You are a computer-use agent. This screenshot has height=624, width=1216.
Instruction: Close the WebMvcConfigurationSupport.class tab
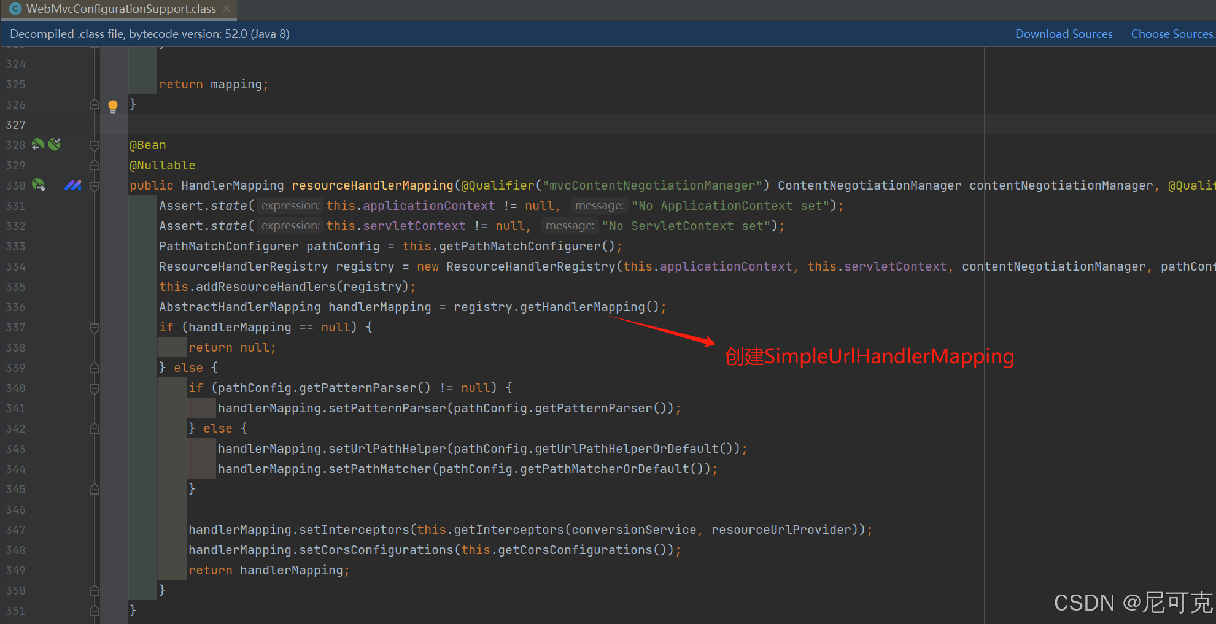click(x=227, y=9)
